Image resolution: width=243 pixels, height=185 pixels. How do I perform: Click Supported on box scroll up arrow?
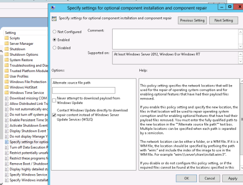coord(241,54)
